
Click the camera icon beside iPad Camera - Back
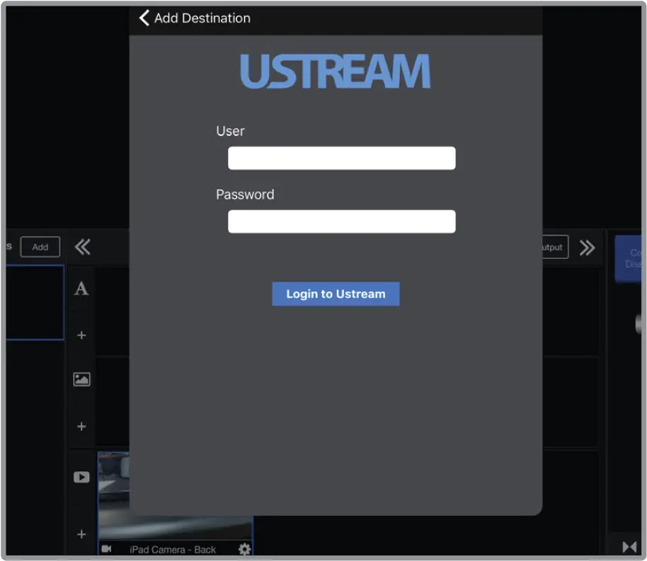point(107,549)
